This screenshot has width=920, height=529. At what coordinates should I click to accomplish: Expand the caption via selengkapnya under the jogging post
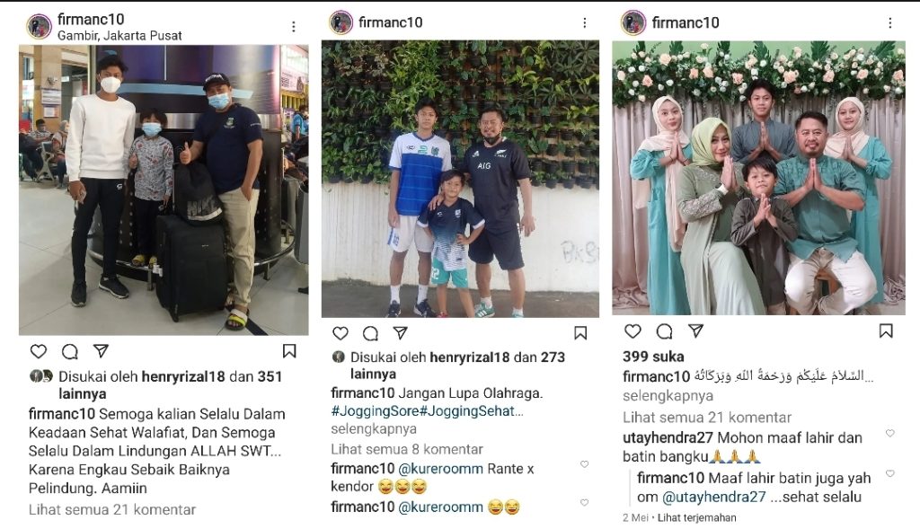pos(374,428)
